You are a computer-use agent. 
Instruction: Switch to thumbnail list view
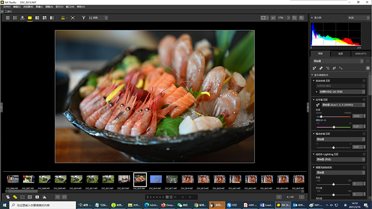(15, 18)
